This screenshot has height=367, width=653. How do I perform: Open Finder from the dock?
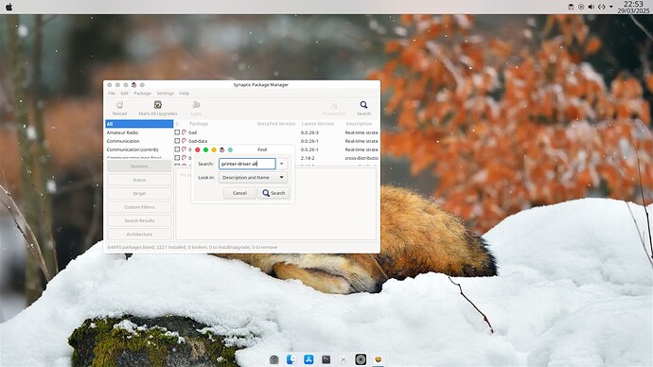(x=291, y=359)
